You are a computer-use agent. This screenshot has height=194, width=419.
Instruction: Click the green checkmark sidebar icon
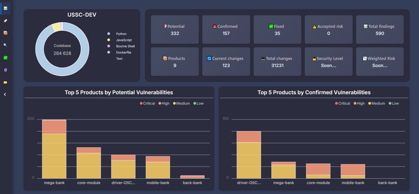pos(5,58)
